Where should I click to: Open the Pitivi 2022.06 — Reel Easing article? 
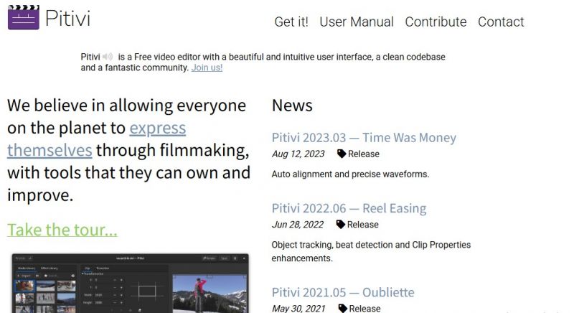[x=349, y=208]
